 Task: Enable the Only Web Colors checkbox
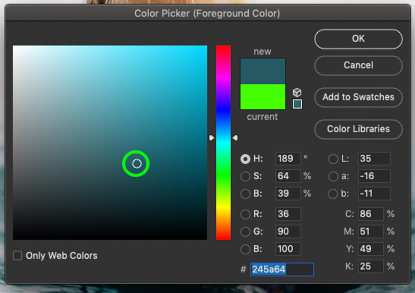[17, 256]
